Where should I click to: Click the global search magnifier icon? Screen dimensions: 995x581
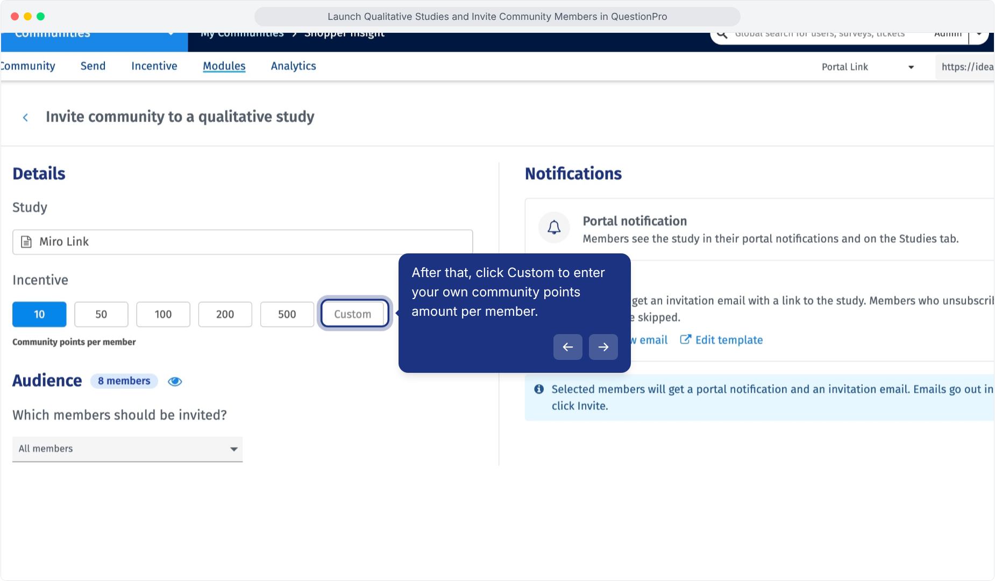[722, 34]
